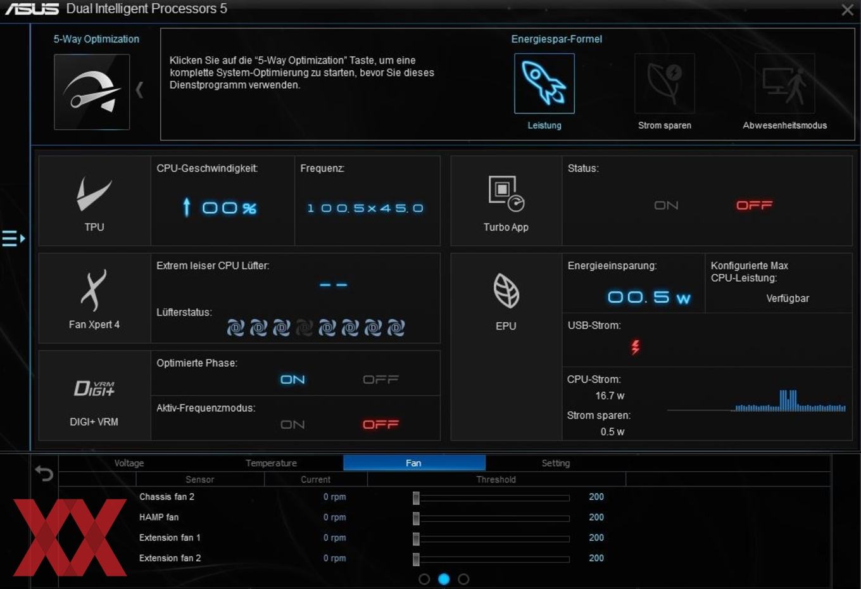861x589 pixels.
Task: Select the Abwesenheitsmodus away profile
Action: click(784, 84)
